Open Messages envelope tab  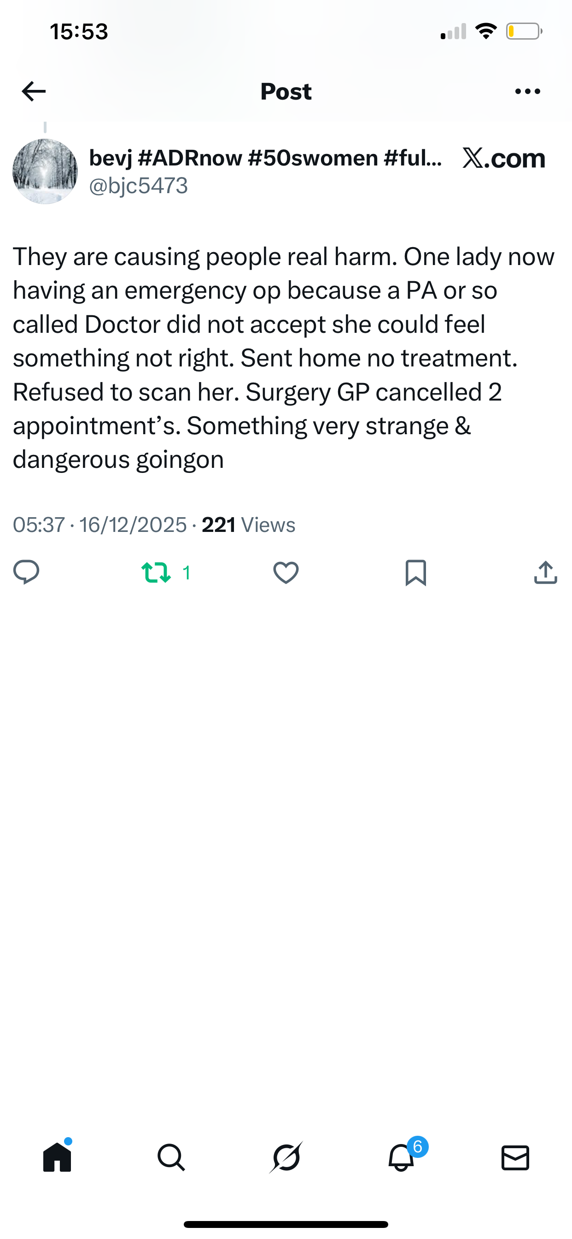click(x=515, y=1157)
